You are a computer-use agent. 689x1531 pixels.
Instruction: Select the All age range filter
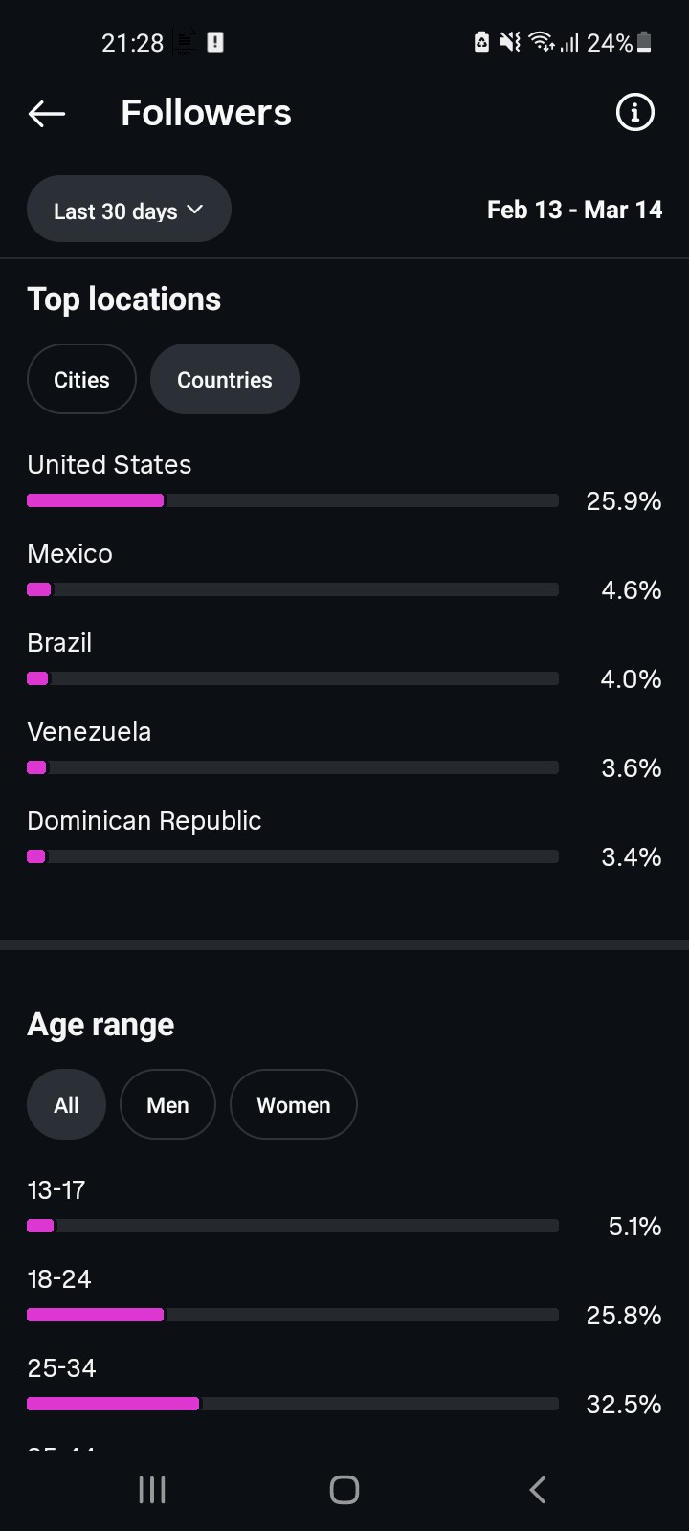coord(66,1105)
